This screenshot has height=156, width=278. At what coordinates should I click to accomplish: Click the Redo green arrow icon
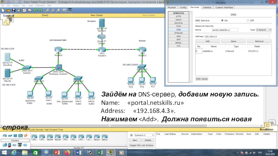41,10
